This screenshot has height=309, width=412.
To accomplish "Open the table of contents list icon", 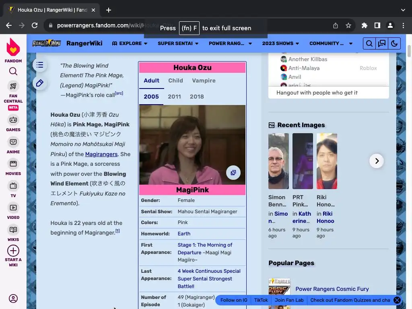I will 40,65.
